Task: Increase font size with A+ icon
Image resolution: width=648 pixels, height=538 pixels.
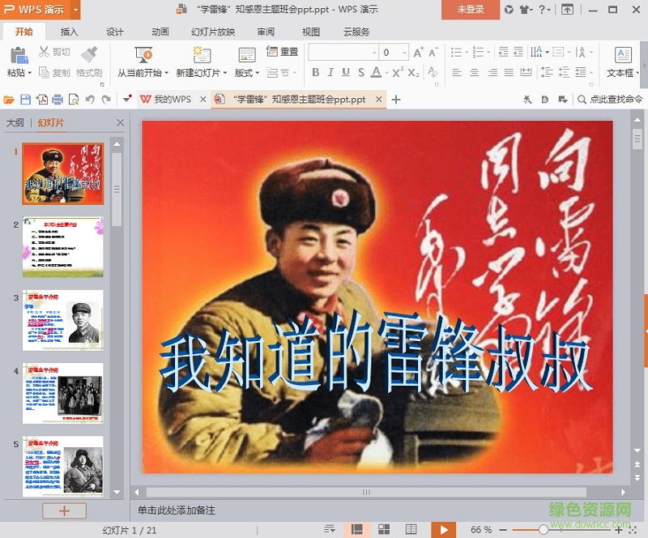Action: tap(418, 52)
